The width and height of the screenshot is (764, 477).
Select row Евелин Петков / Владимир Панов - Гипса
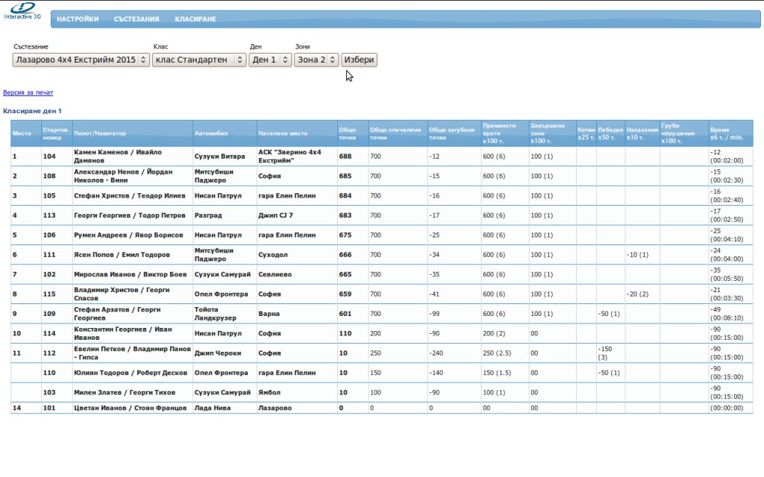pyautogui.click(x=381, y=353)
